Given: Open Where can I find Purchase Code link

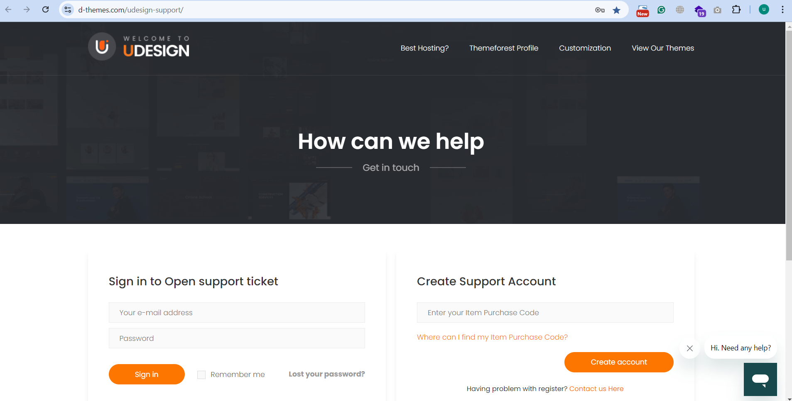Looking at the screenshot, I should 492,337.
